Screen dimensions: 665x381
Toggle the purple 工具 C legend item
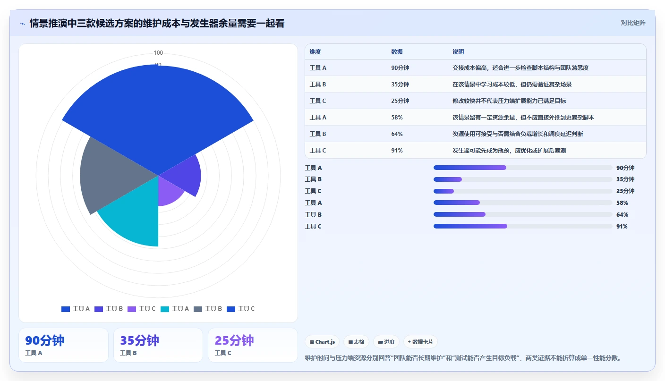coord(142,309)
